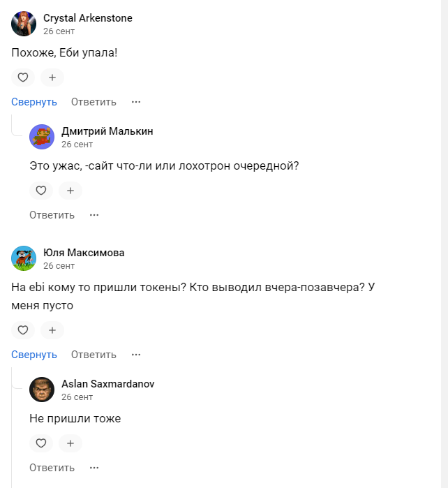Add a reaction to Юля Максимова's comment
The image size is (448, 488).
point(52,330)
